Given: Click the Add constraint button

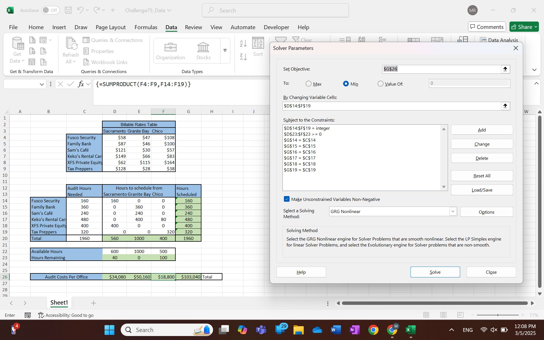Looking at the screenshot, I should click(482, 130).
